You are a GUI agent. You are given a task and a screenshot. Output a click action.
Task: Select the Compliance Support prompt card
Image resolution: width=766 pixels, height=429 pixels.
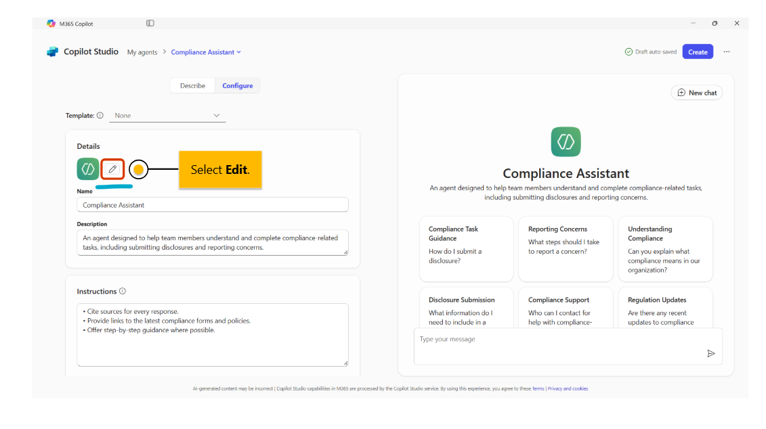coord(566,307)
